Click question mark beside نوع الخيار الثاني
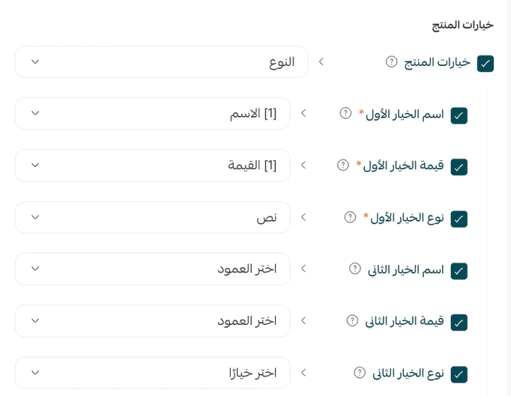 click(360, 373)
